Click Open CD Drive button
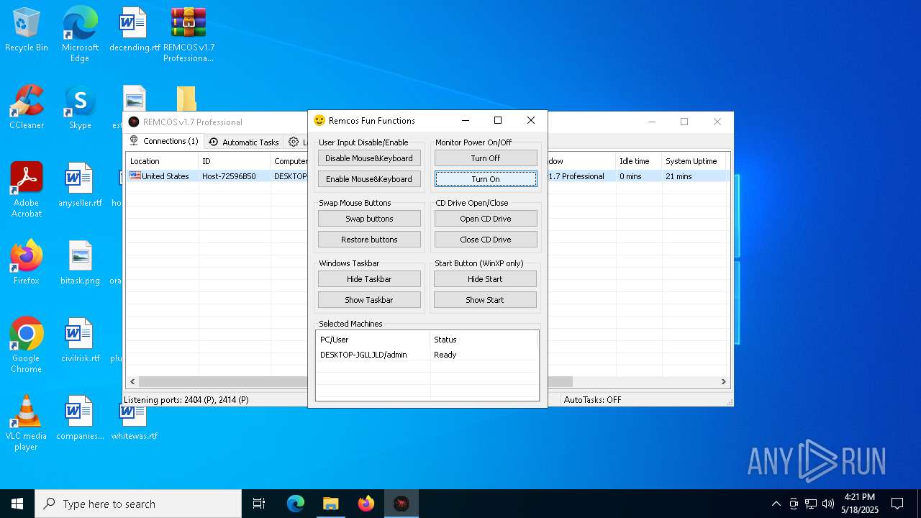 [486, 219]
